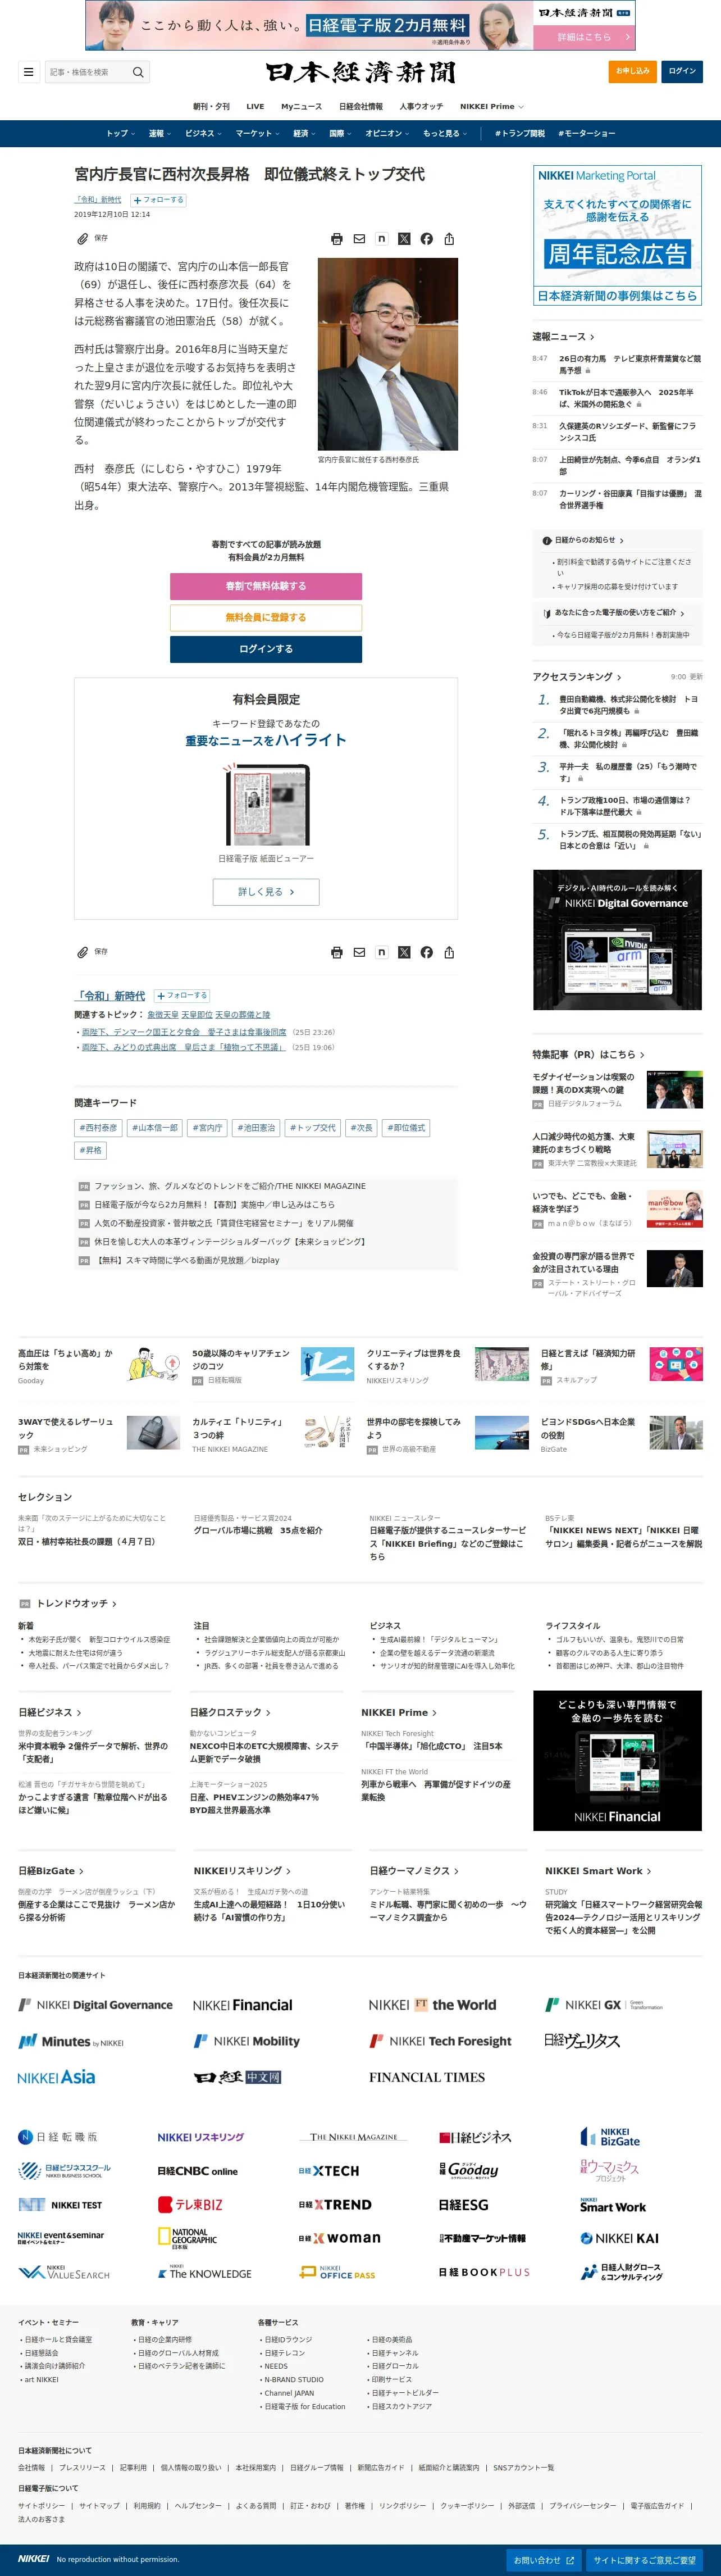The height and width of the screenshot is (2576, 721).
Task: Open the top share/upload icon above the article
Action: pyautogui.click(x=449, y=239)
